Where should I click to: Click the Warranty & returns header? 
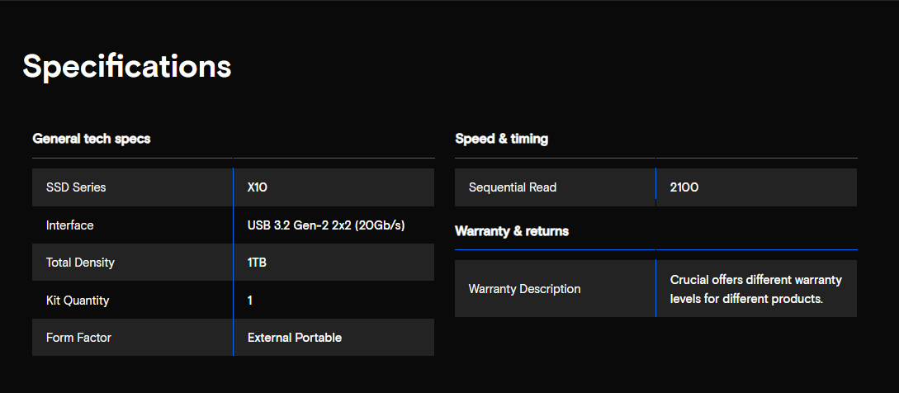[512, 230]
